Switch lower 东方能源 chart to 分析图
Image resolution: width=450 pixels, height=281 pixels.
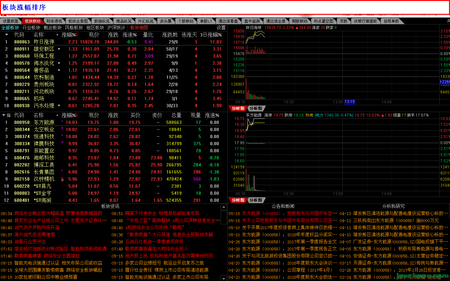(x=256, y=200)
